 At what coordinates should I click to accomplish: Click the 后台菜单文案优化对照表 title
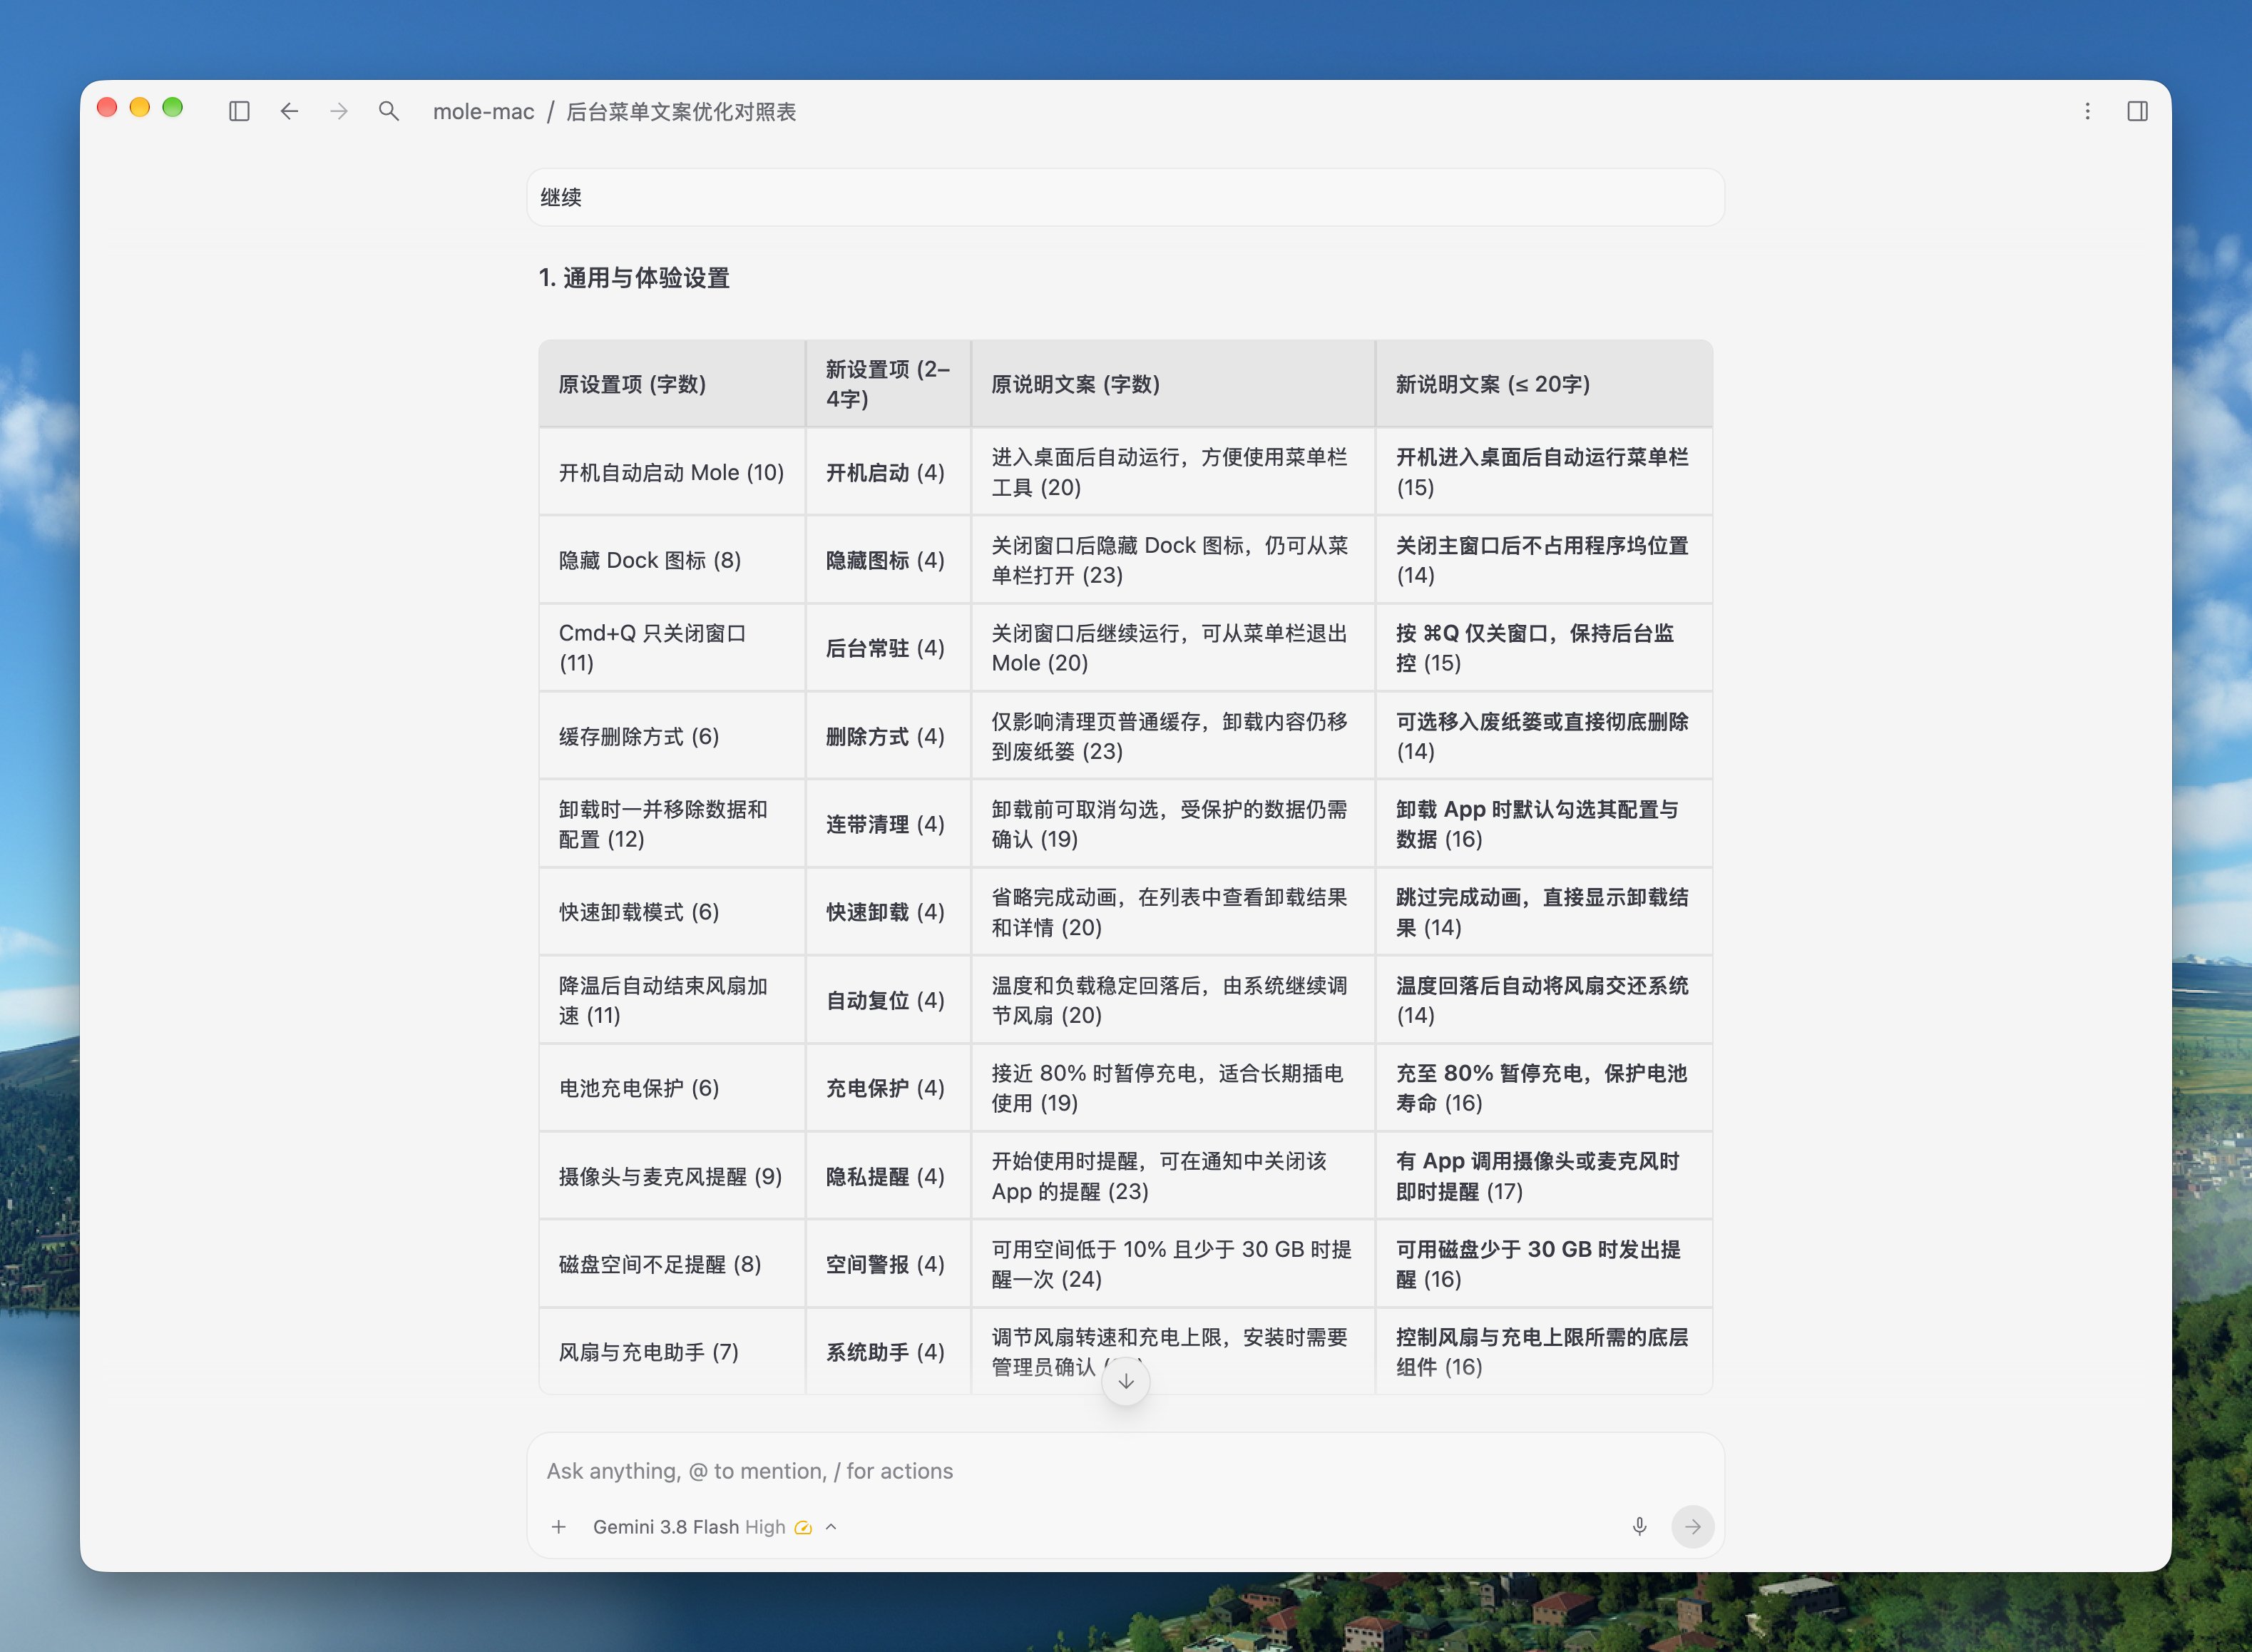tap(681, 111)
